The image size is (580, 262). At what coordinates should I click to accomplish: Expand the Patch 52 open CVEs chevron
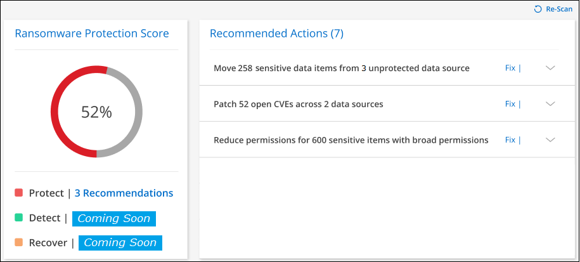coord(550,104)
